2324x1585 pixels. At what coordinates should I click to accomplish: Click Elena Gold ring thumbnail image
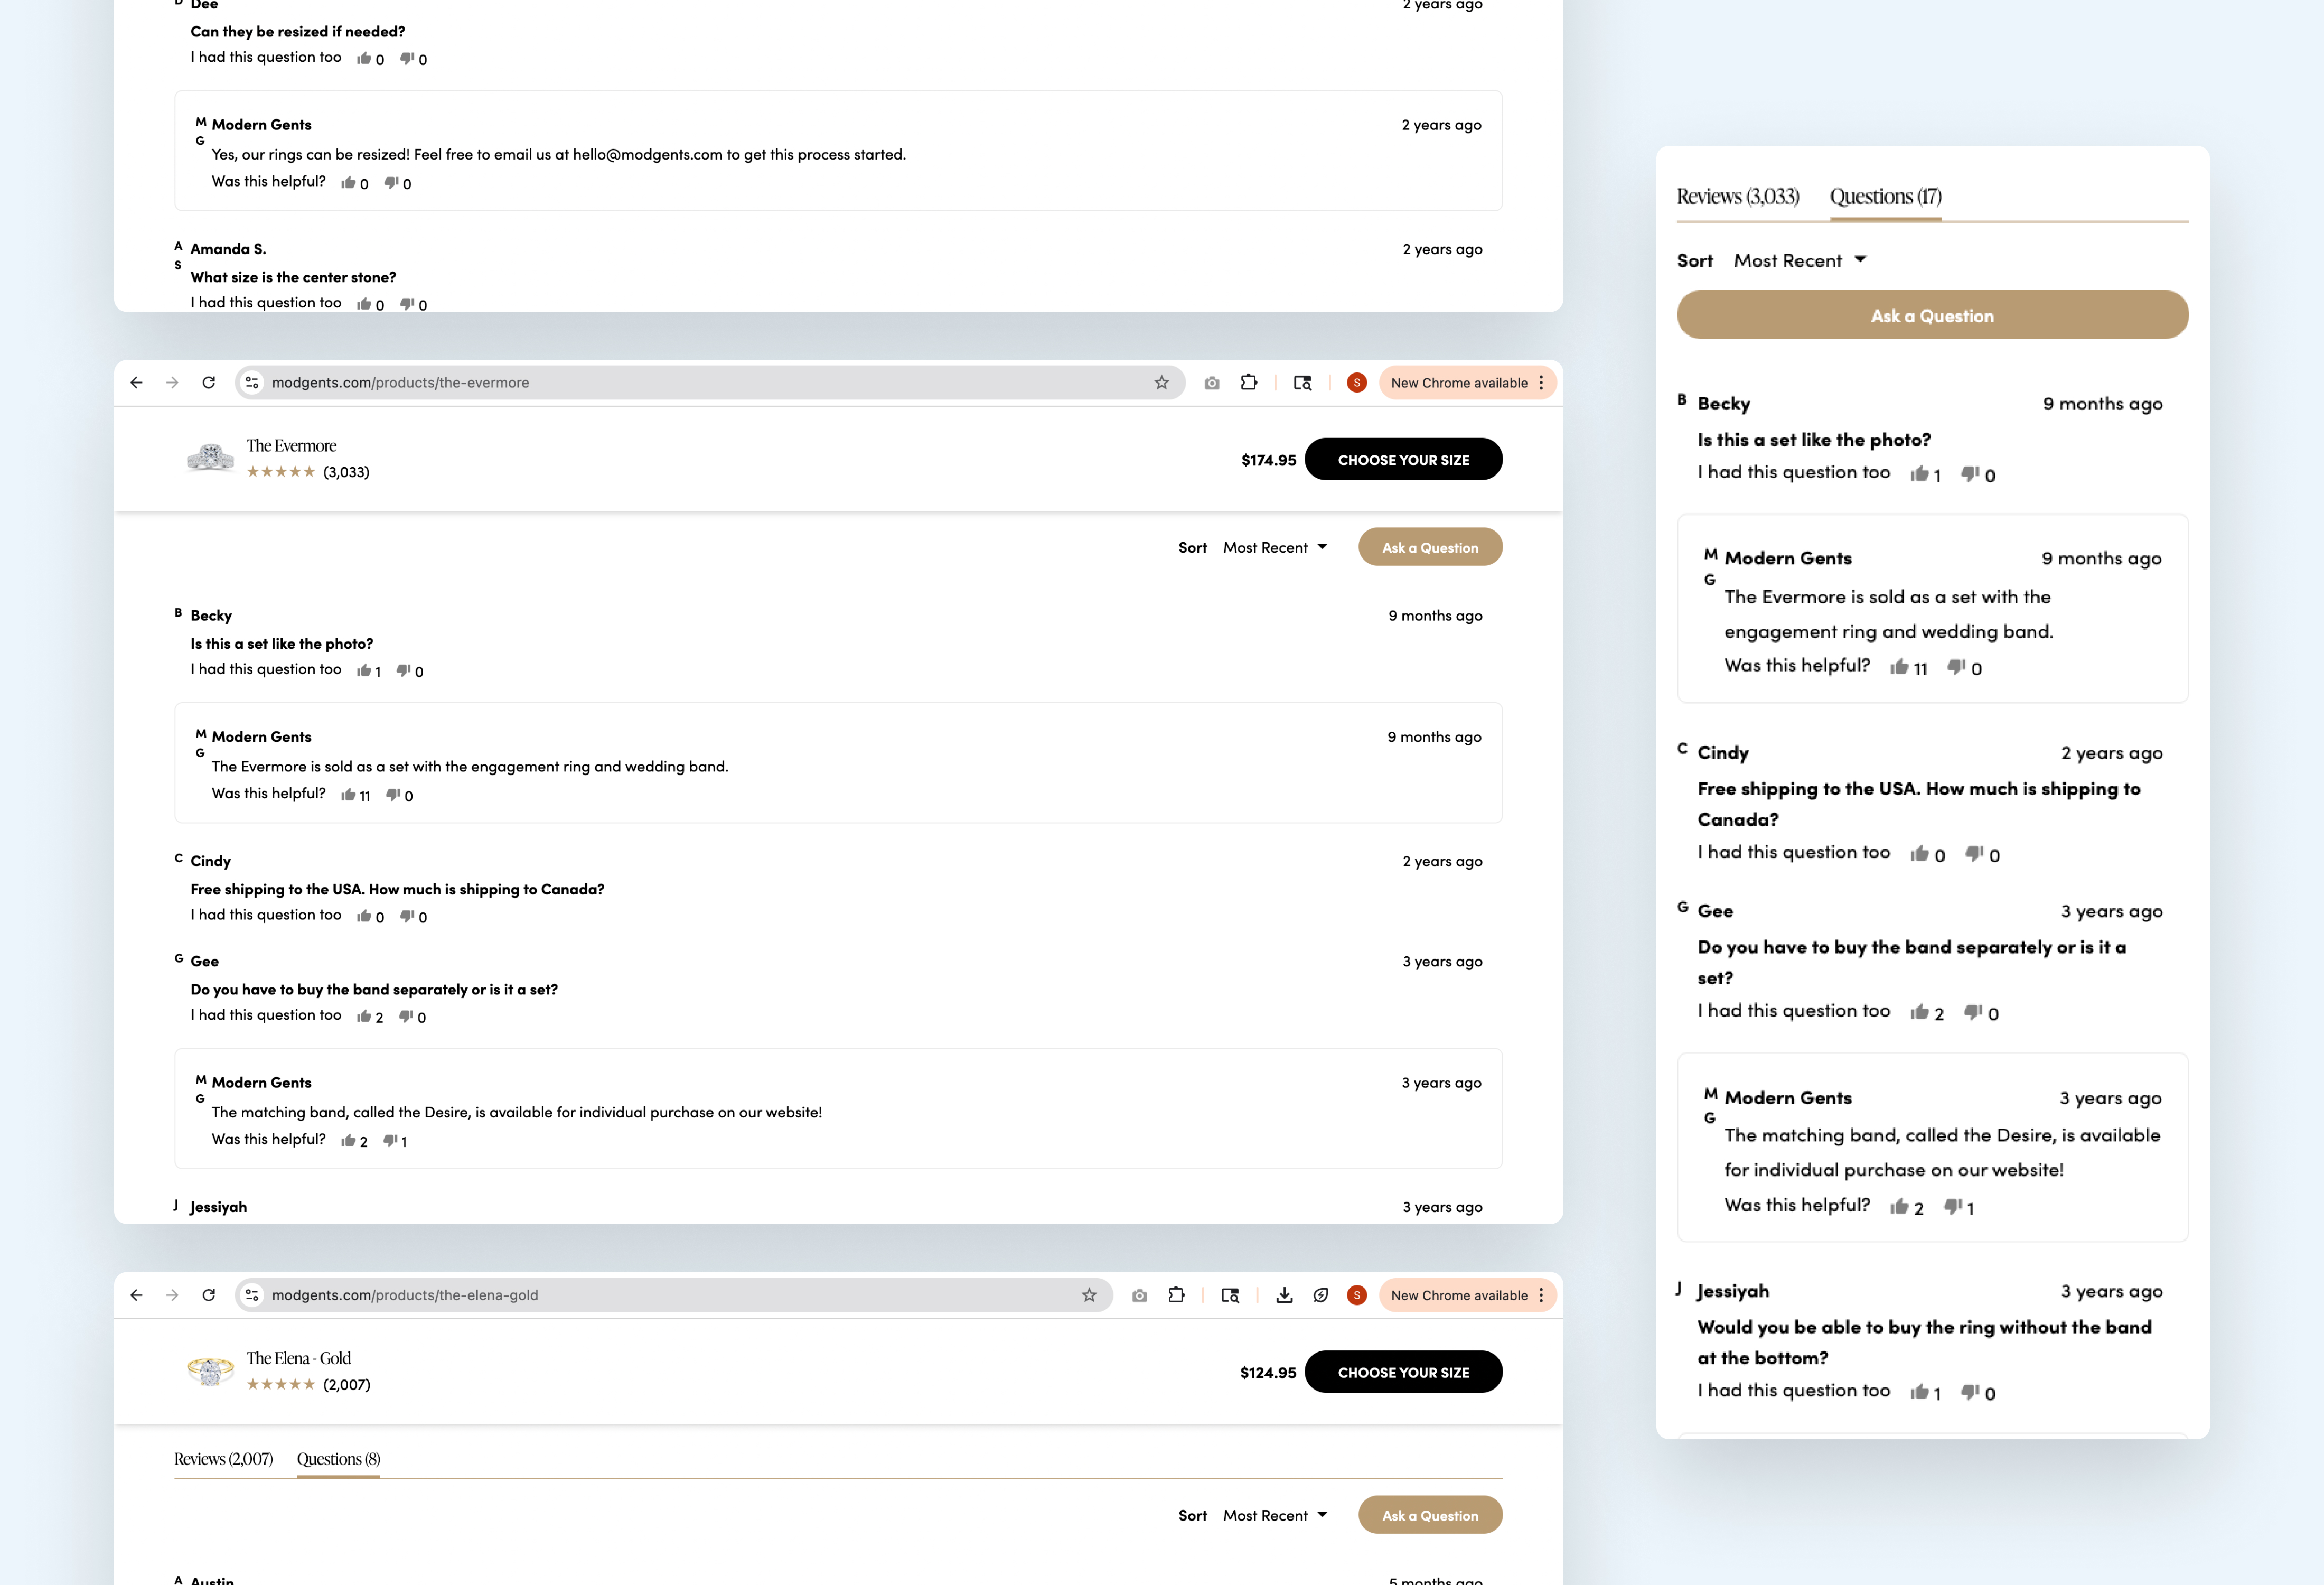210,1371
